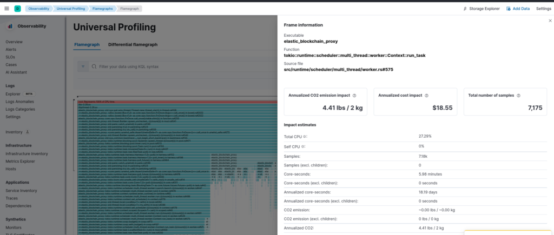Show Total number of samples help icon
The height and width of the screenshot is (235, 554).
[518, 95]
